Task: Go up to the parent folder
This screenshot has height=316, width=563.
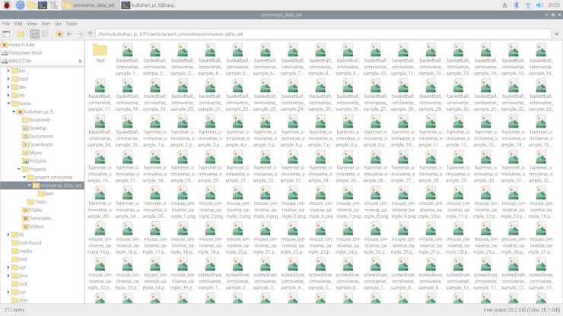Action: pos(90,34)
